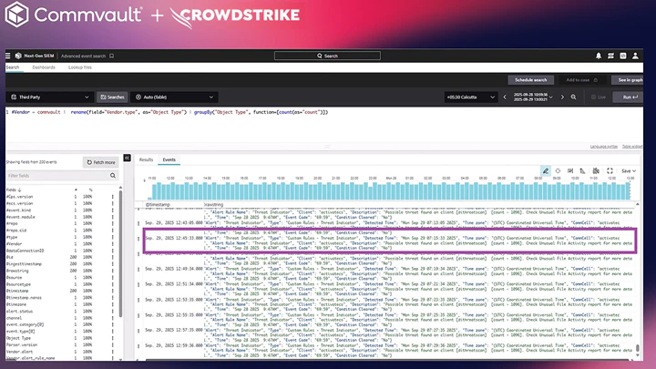Click the hide chart icon above the histogram

click(x=596, y=170)
